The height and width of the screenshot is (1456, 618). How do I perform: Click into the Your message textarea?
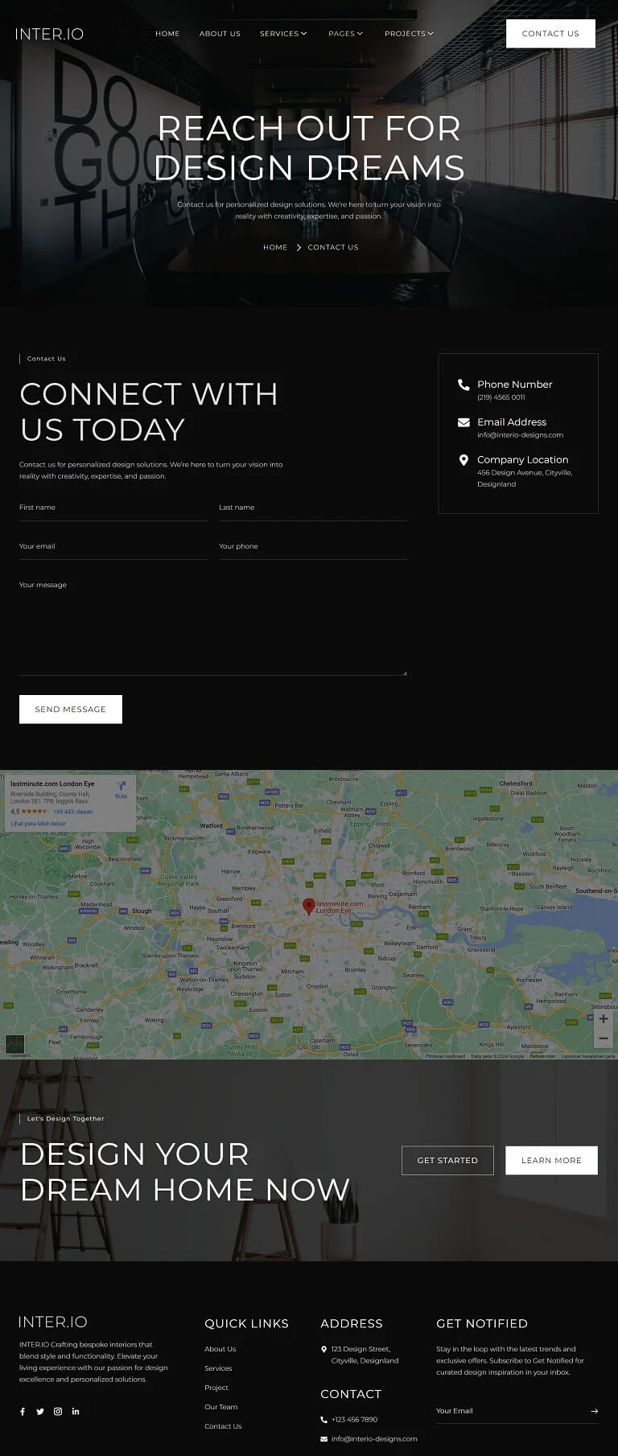tap(213, 625)
